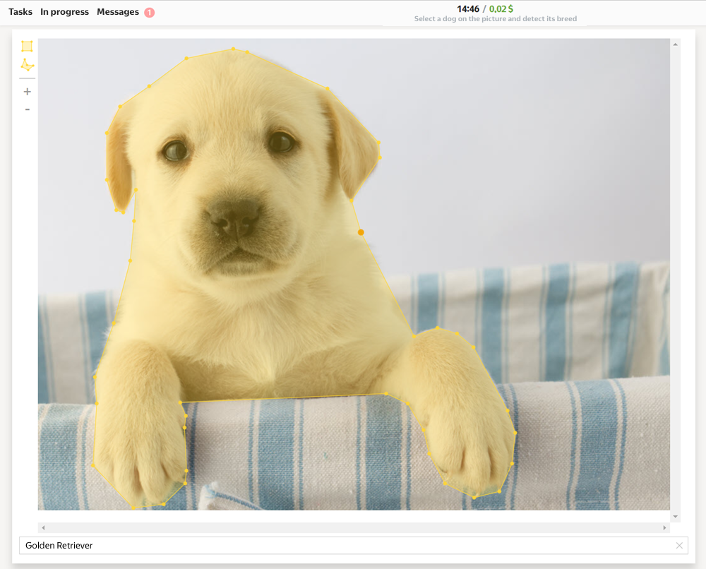Screen dimensions: 706x569
Task: Click the horizontal scrollbar right arrow
Action: tap(664, 527)
